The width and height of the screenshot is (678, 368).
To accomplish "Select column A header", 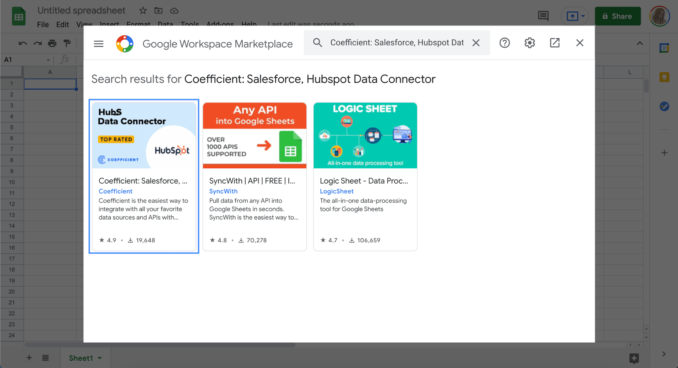I will (50, 72).
